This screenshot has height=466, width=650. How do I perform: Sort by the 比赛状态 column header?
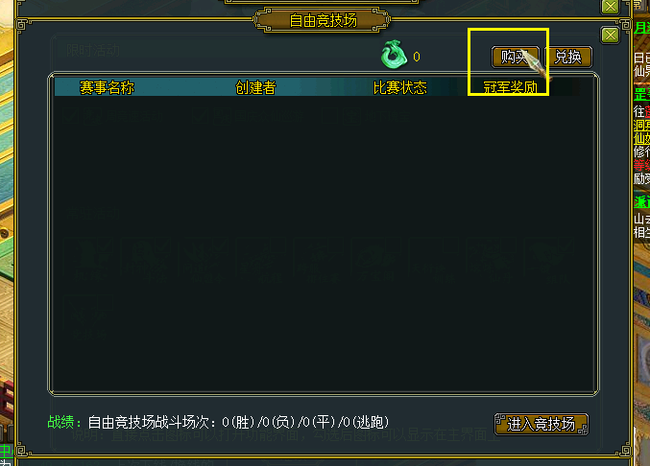coord(400,87)
